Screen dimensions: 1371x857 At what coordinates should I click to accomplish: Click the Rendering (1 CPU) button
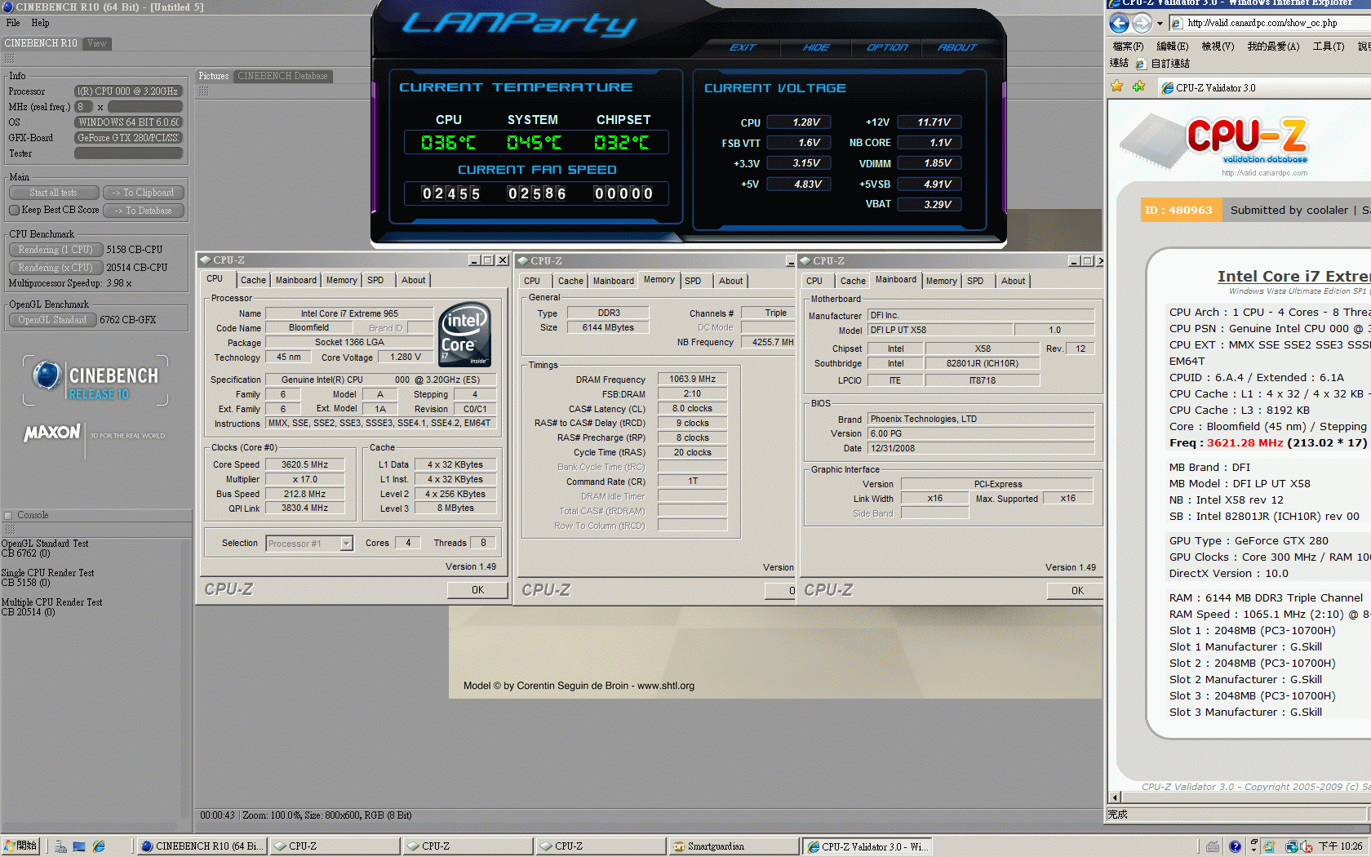tap(55, 250)
